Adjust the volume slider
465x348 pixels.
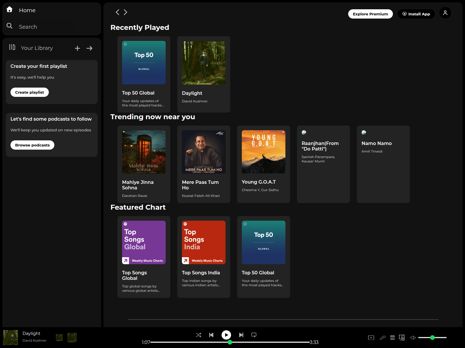pyautogui.click(x=432, y=338)
